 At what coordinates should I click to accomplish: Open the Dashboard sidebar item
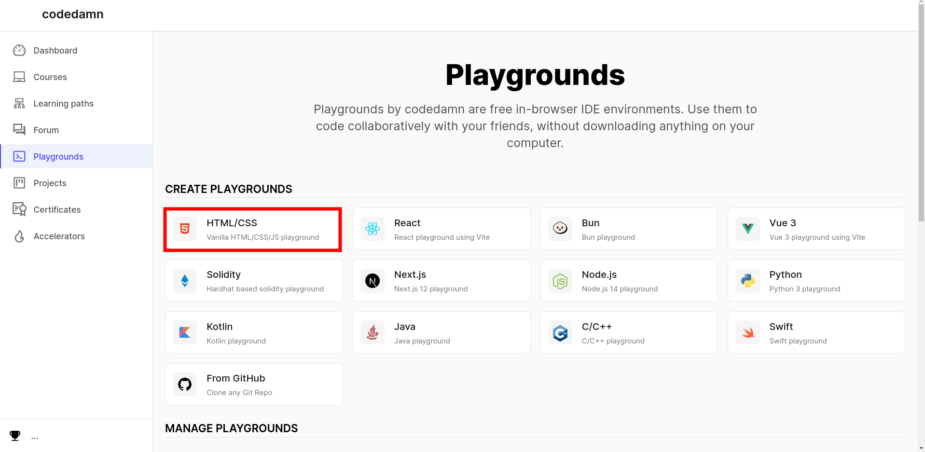coord(55,51)
